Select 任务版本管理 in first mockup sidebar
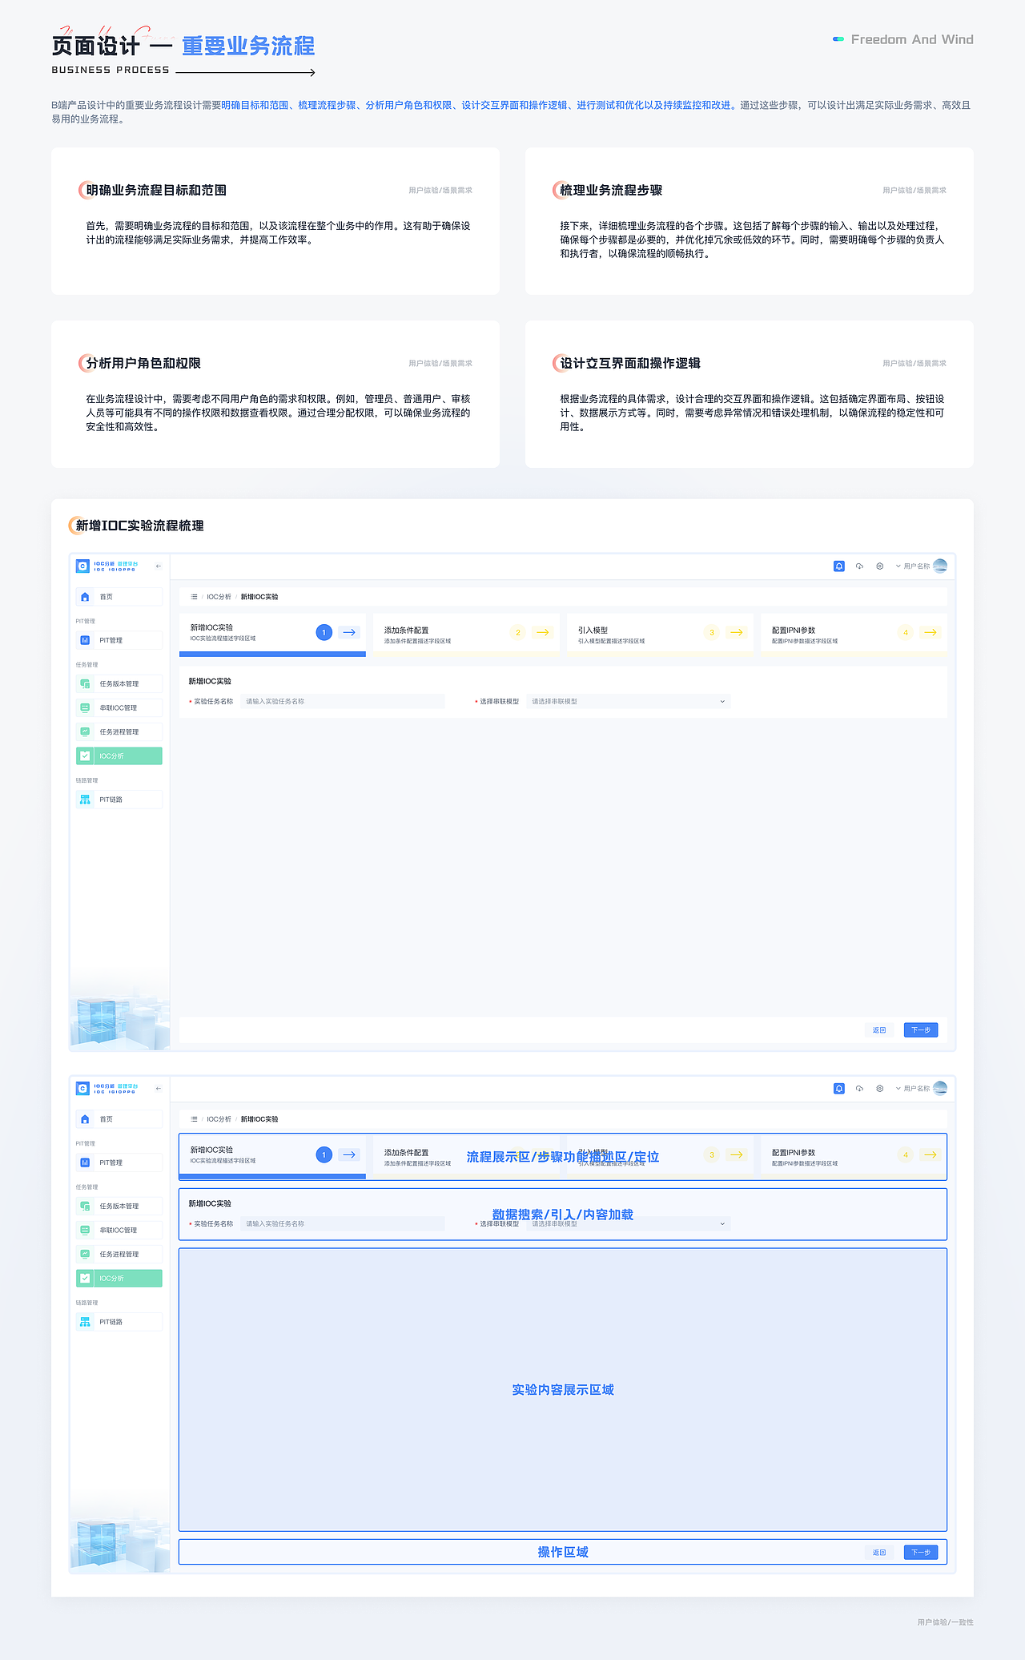This screenshot has height=1660, width=1025. (119, 683)
